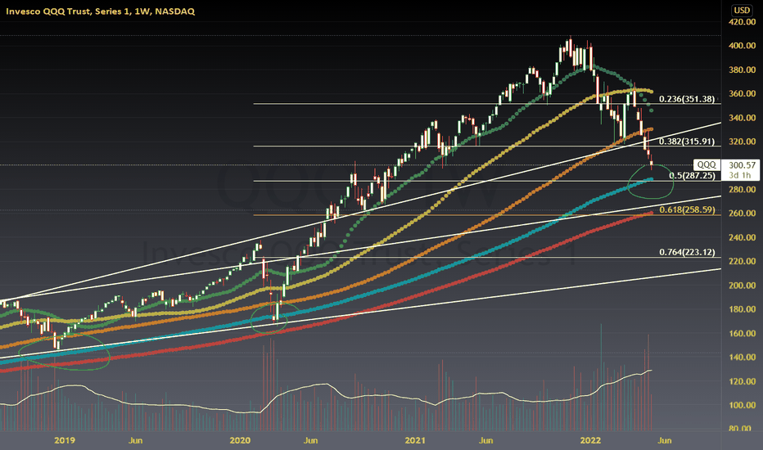Click the 2019 label on time axis
763x450 pixels.
(64, 440)
